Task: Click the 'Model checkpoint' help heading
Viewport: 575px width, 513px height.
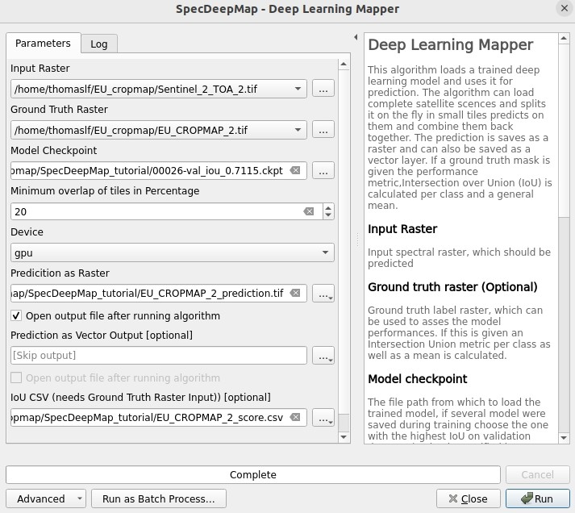Action: pyautogui.click(x=417, y=379)
